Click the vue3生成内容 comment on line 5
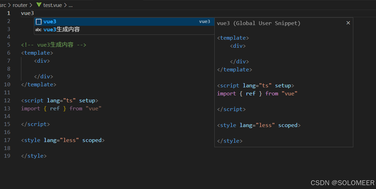The height and width of the screenshot is (189, 376). point(53,45)
